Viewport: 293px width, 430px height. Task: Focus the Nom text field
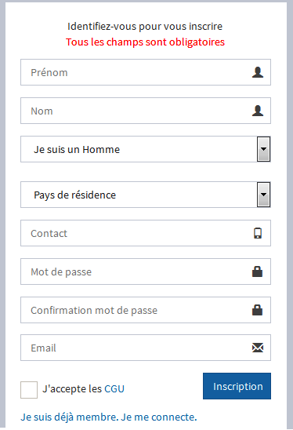pyautogui.click(x=146, y=111)
